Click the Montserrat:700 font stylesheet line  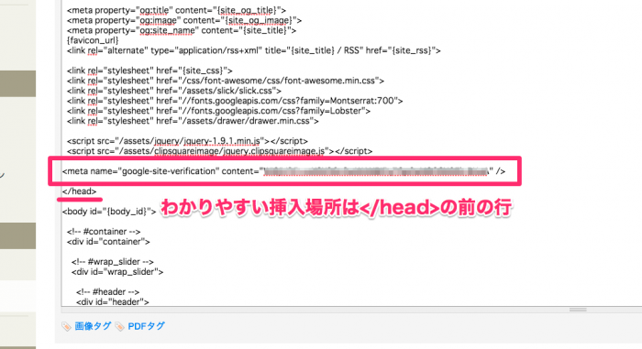[235, 101]
